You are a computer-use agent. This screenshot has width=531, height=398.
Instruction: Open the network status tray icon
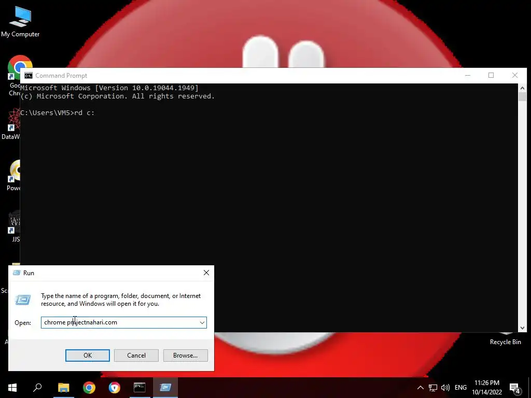433,388
